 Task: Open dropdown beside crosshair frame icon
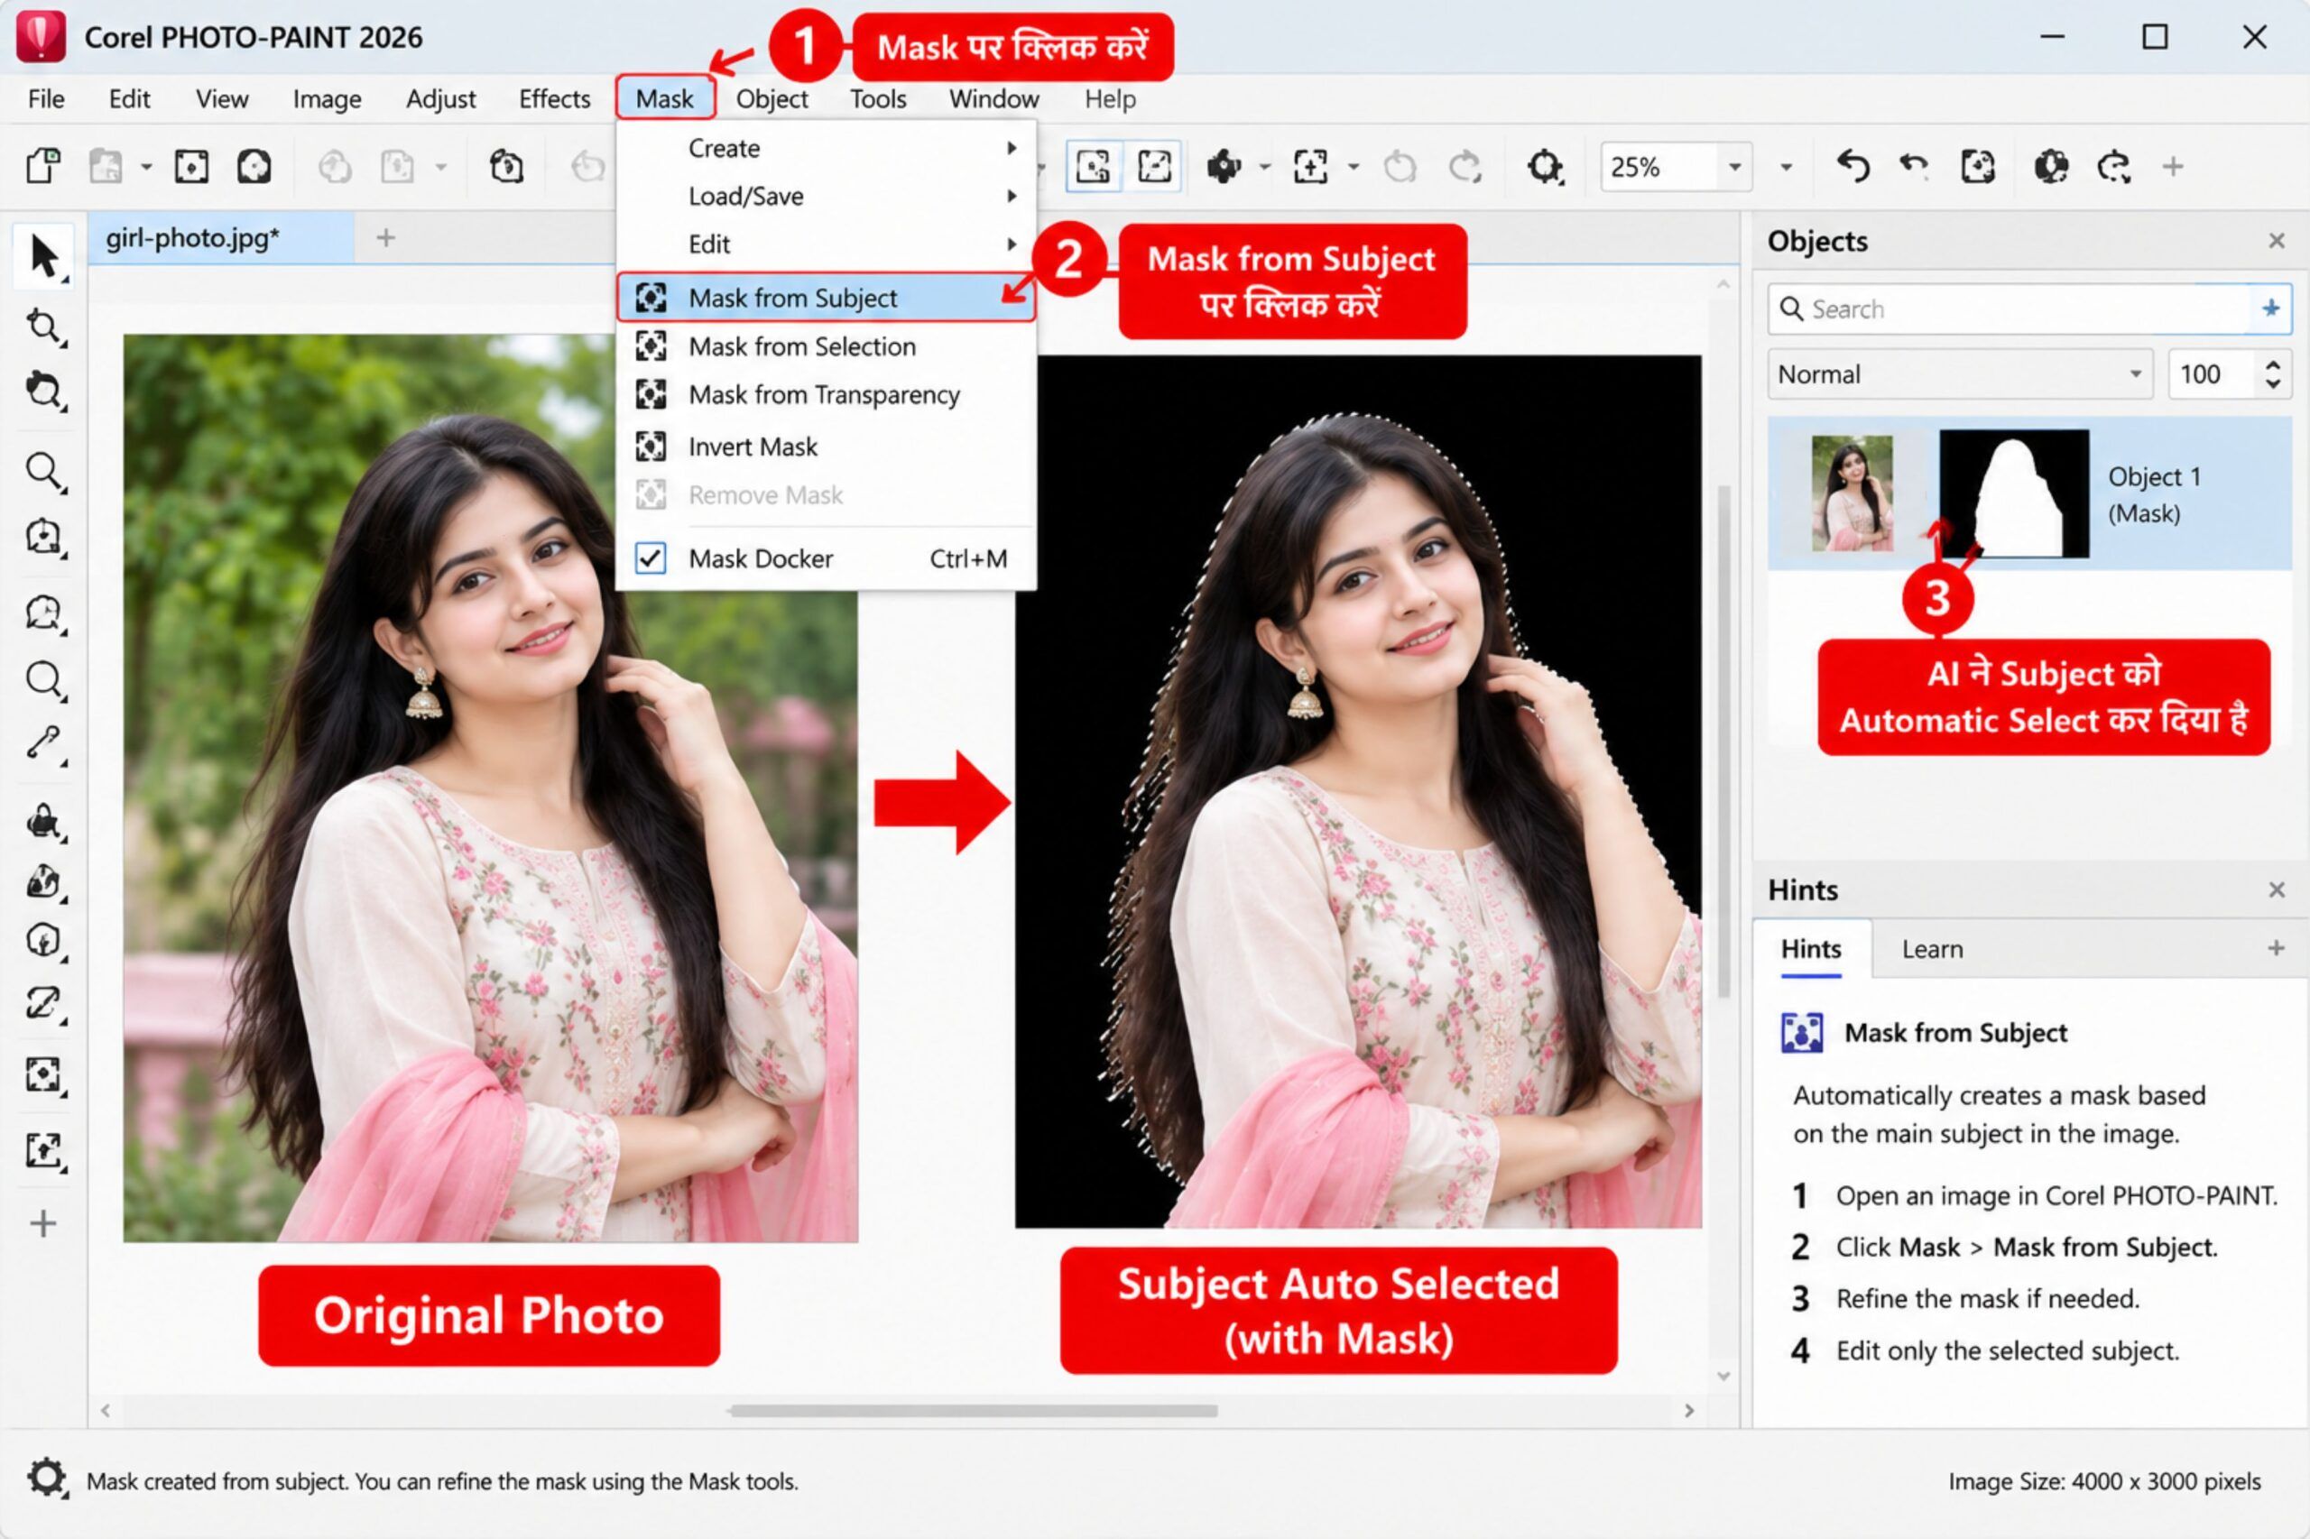1353,166
